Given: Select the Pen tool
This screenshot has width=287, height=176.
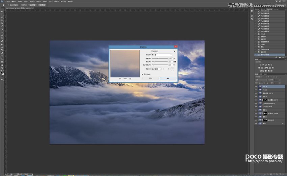Looking at the screenshot, I should tap(2, 53).
